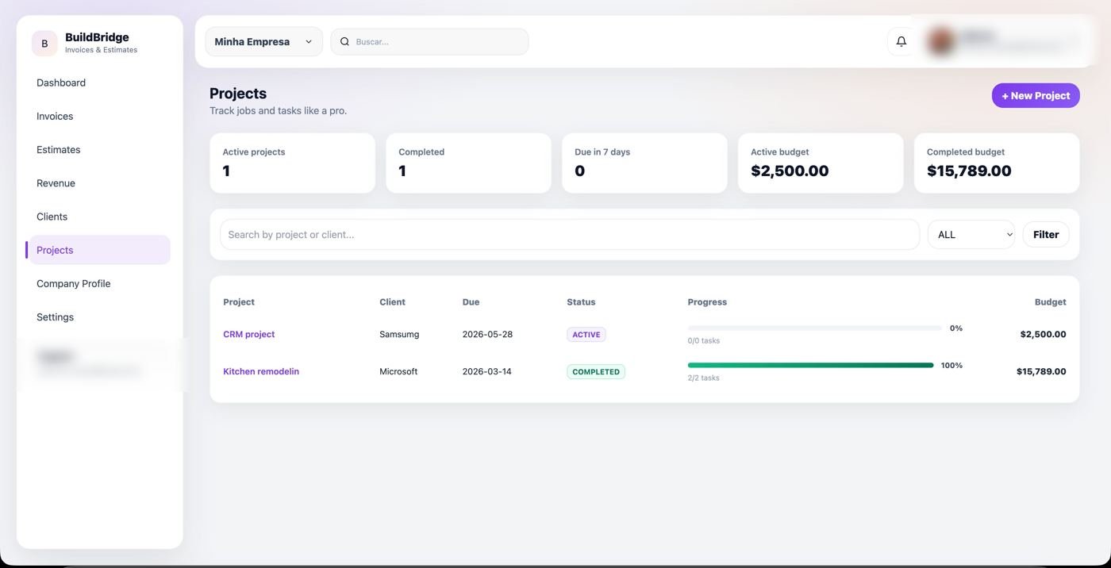Click the Status column header

tap(581, 301)
